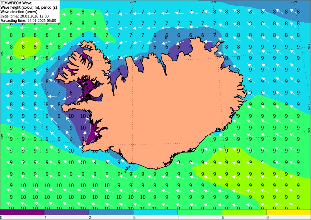Select violet 1–2 m colour bar segment
311x220 pixels.
coord(67,212)
